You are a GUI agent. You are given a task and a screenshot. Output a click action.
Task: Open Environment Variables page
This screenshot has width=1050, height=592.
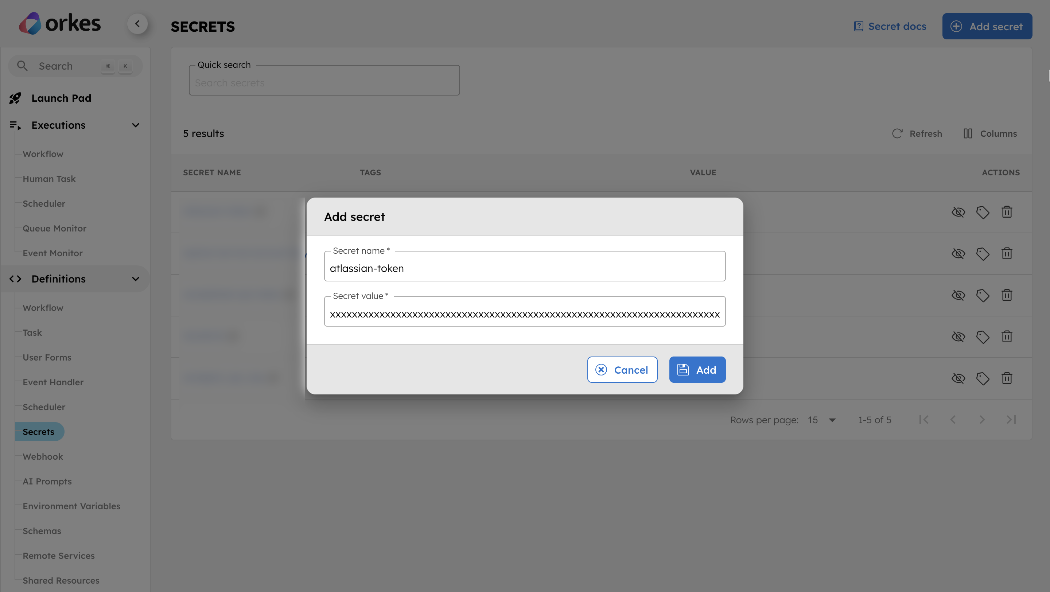click(71, 506)
